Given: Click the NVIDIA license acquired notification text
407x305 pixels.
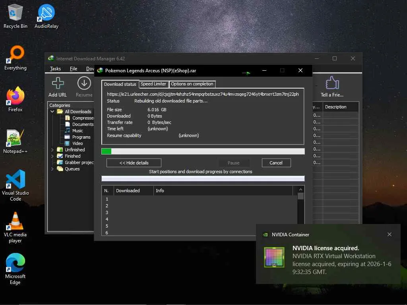Looking at the screenshot, I should pos(326,248).
